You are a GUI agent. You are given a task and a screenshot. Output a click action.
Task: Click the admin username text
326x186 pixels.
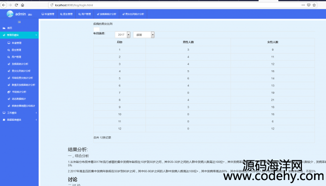pos(21,14)
